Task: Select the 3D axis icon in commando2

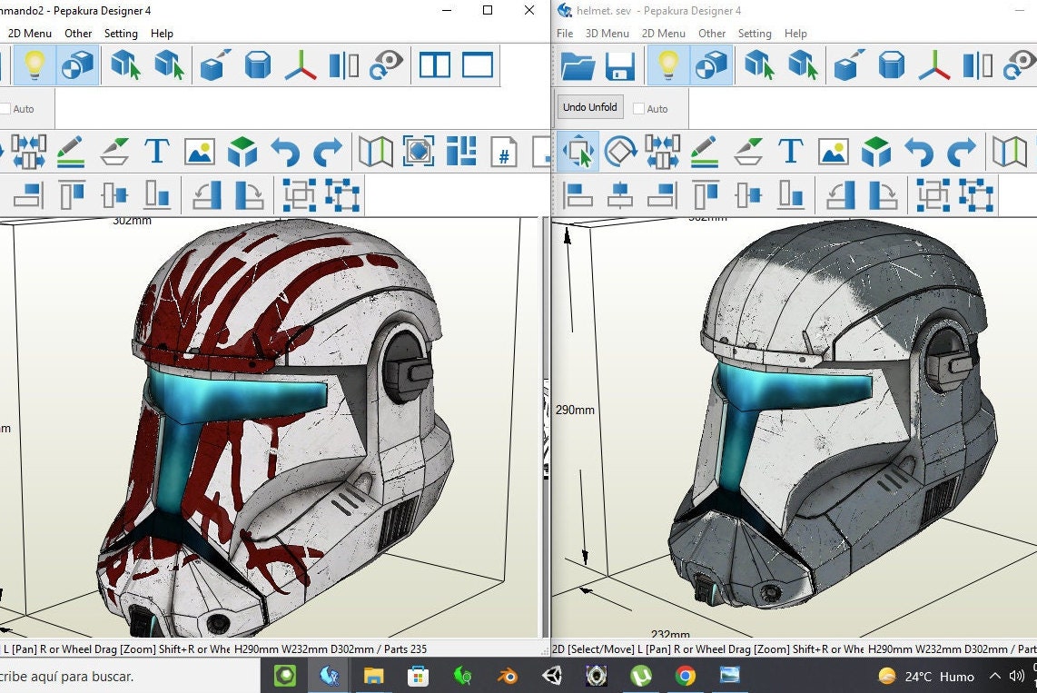Action: pos(301,65)
